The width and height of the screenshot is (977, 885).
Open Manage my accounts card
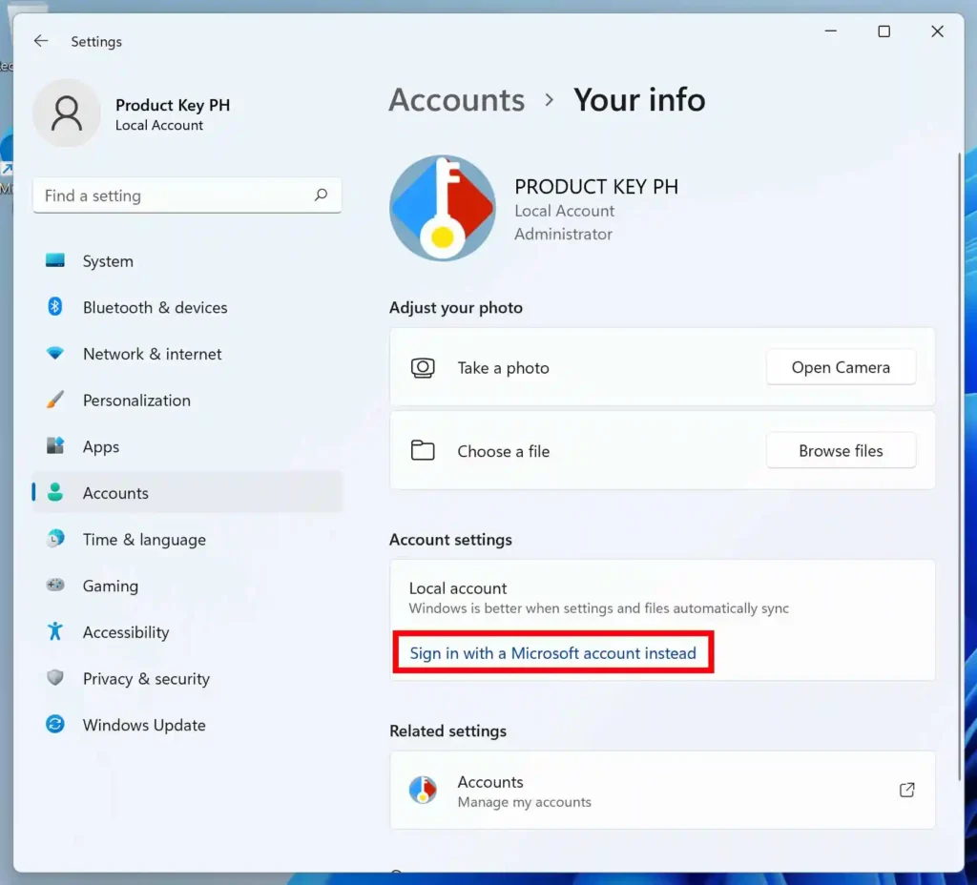tap(662, 790)
